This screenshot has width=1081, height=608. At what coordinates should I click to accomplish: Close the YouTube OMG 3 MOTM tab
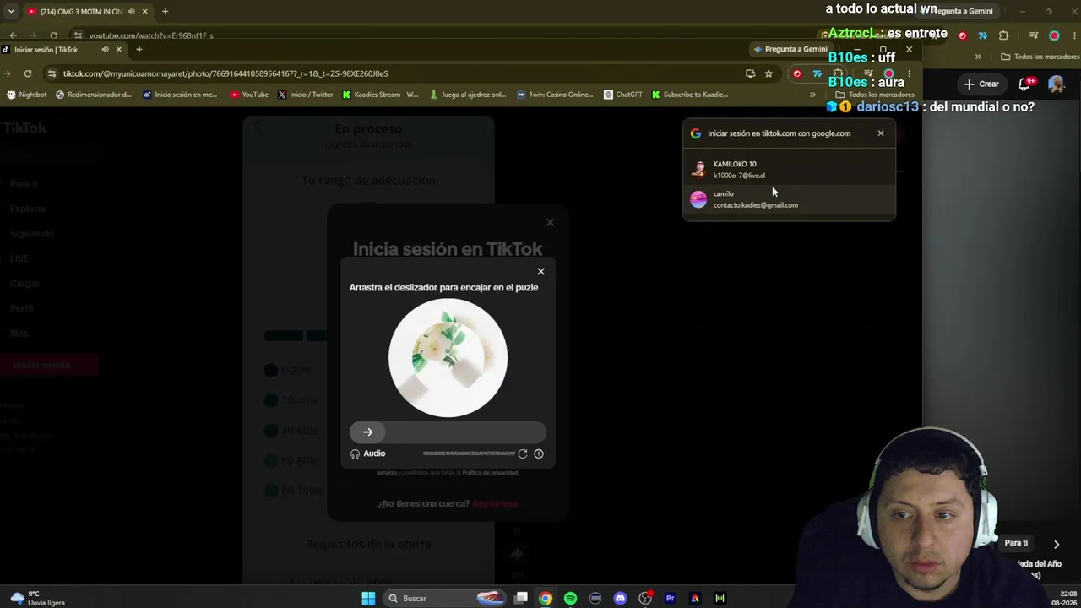coord(144,12)
